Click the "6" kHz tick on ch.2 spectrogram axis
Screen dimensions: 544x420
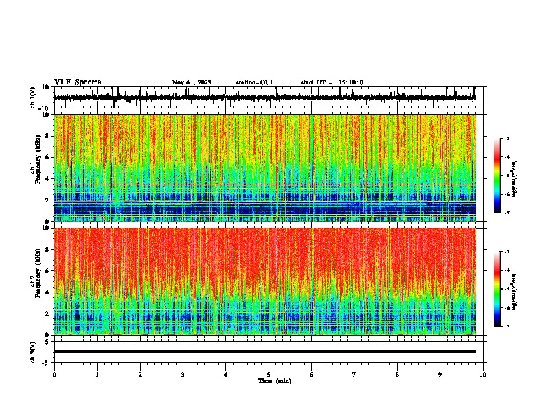click(x=47, y=271)
